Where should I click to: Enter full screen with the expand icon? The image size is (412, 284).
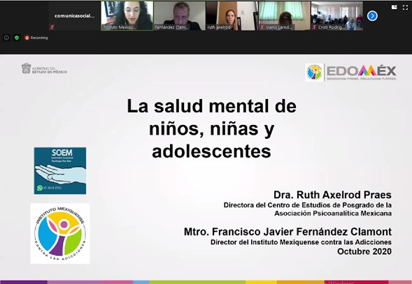pyautogui.click(x=405, y=8)
